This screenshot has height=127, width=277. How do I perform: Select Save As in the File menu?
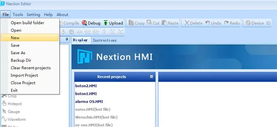[30, 53]
